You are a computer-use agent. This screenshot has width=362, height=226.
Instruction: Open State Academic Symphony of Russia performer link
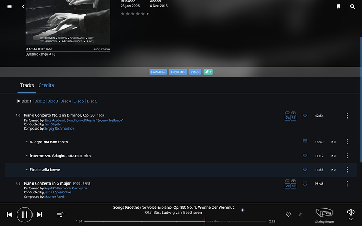[x=83, y=120]
